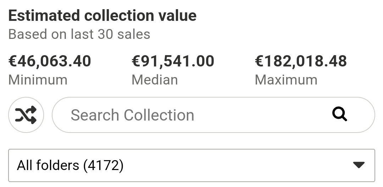Viewport: 383px width, 187px height.
Task: Click the Estimated collection value heading
Action: (102, 16)
